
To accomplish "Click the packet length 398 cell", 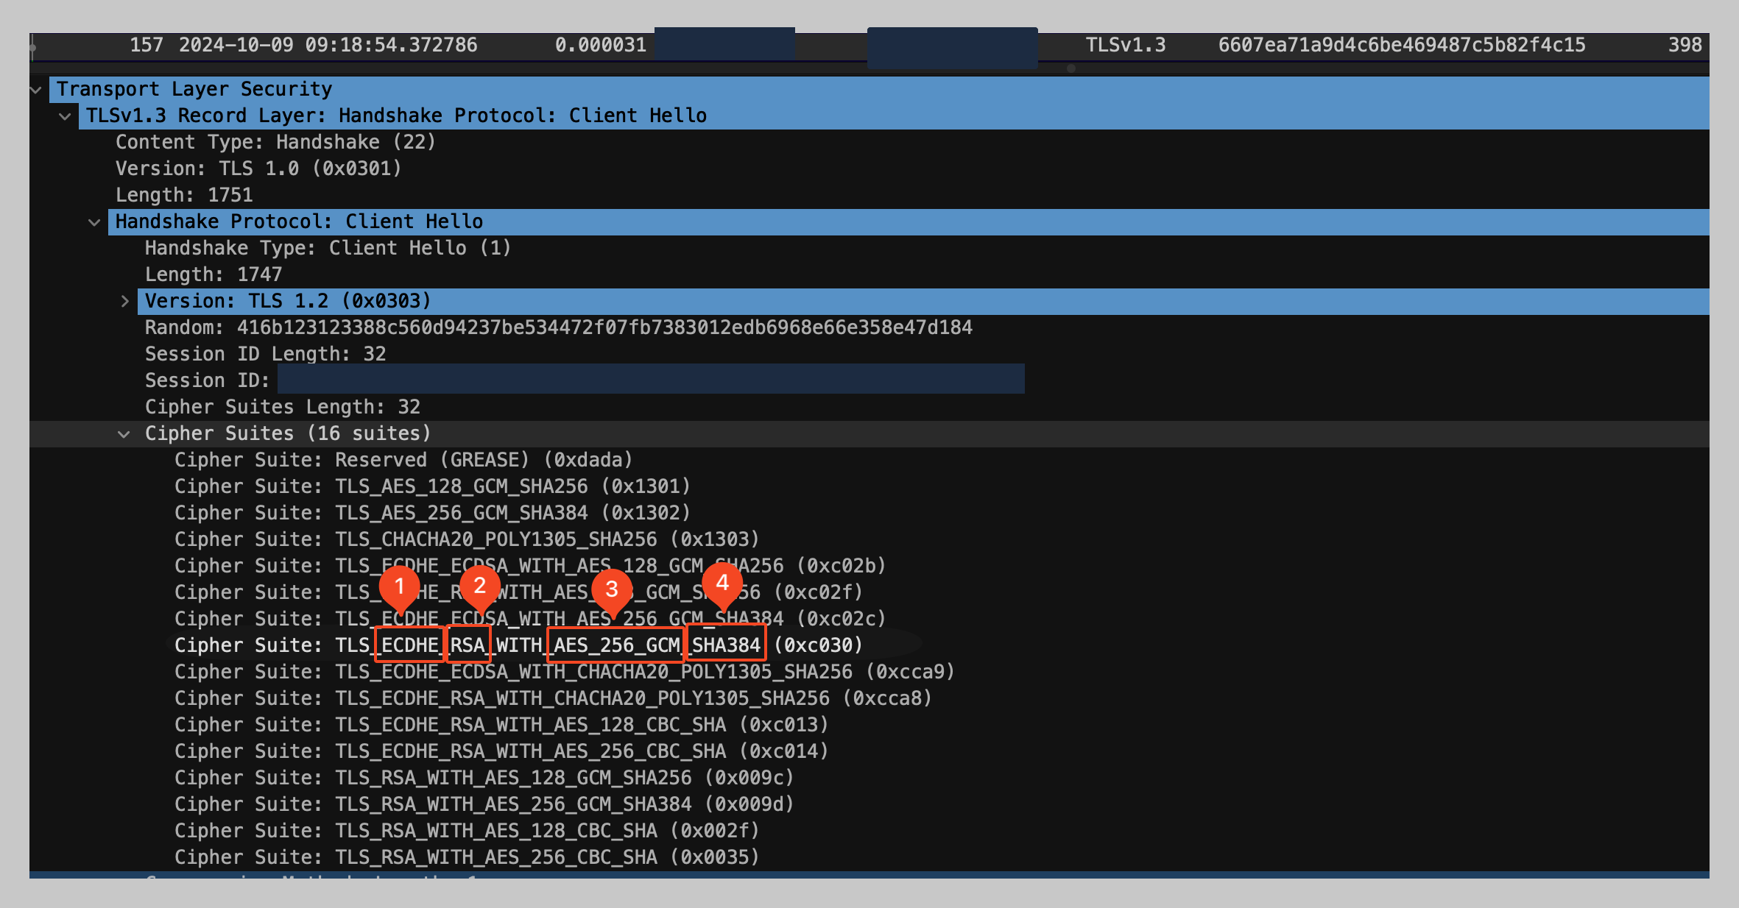I will pos(1685,46).
